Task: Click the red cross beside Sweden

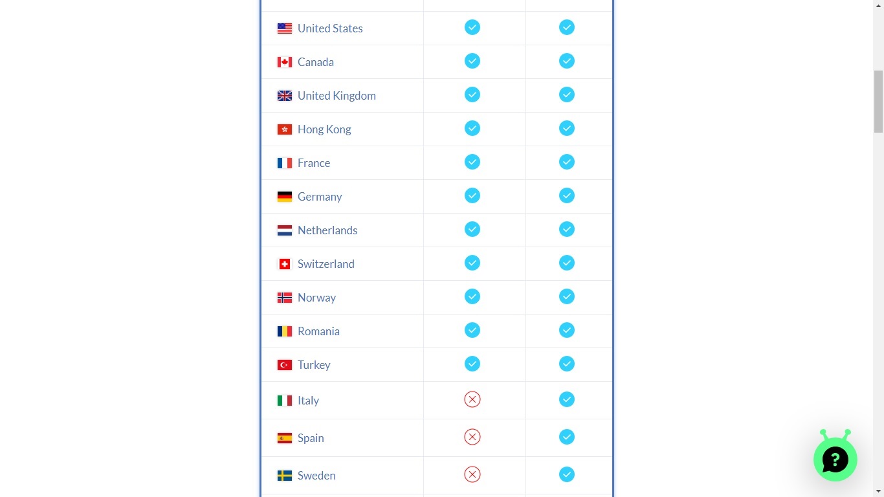Action: [472, 474]
